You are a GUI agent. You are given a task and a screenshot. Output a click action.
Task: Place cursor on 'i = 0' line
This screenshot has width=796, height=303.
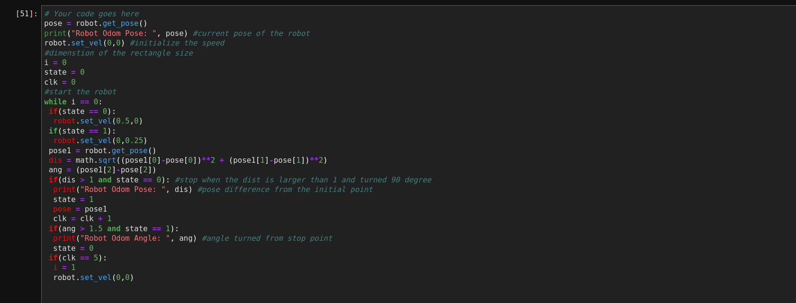[x=55, y=63]
